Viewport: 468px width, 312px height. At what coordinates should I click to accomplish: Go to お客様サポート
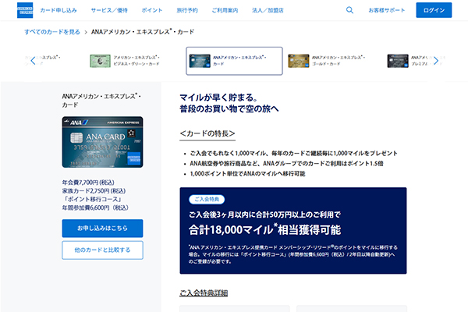click(x=387, y=10)
